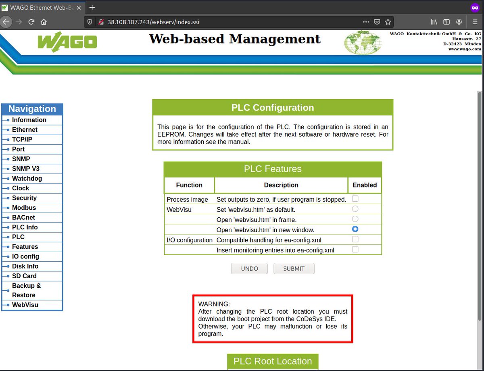Enable 'Insert monitoring entries' checkbox

pos(355,250)
